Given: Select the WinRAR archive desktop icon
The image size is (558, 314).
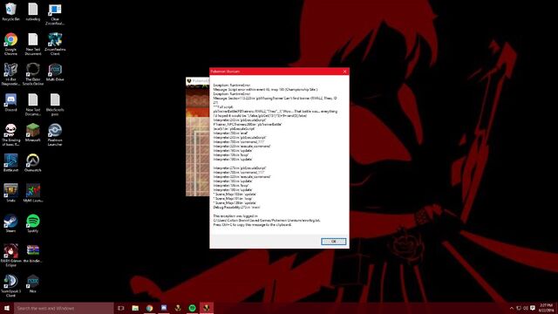Looking at the screenshot, I should point(33,254).
